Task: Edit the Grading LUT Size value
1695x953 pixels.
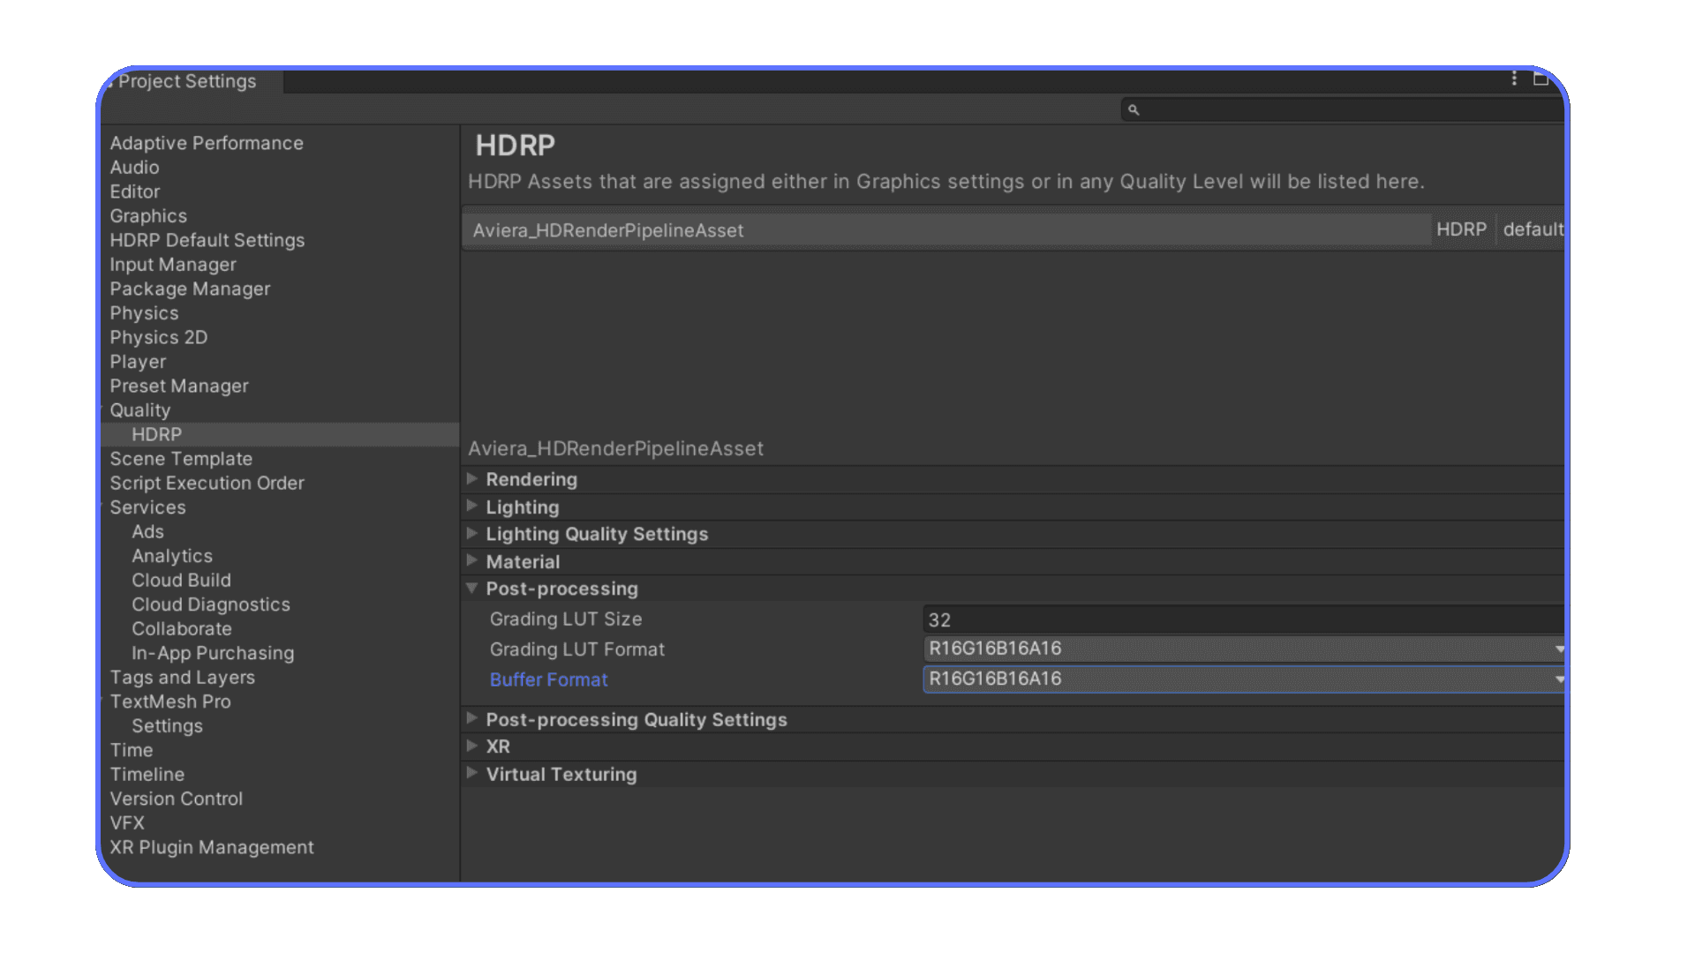Action: pyautogui.click(x=1244, y=619)
